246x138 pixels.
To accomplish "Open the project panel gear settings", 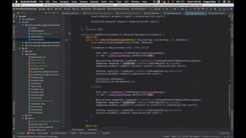I will coord(54,13).
